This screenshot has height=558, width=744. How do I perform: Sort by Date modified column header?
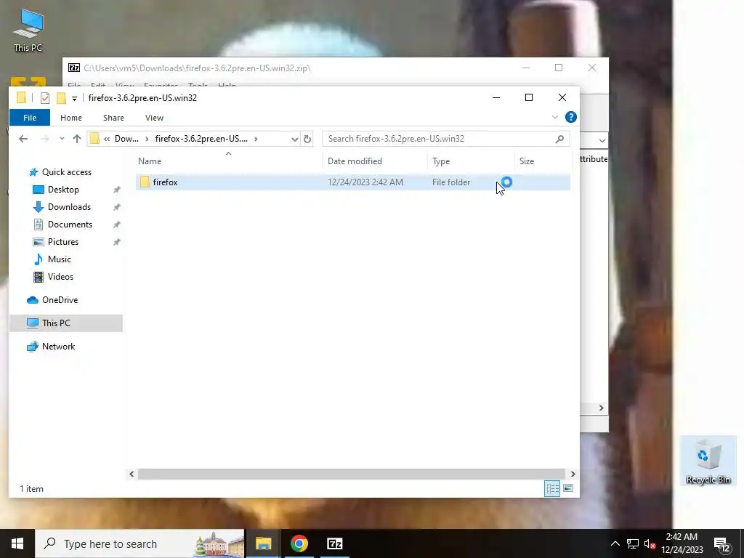pos(375,161)
